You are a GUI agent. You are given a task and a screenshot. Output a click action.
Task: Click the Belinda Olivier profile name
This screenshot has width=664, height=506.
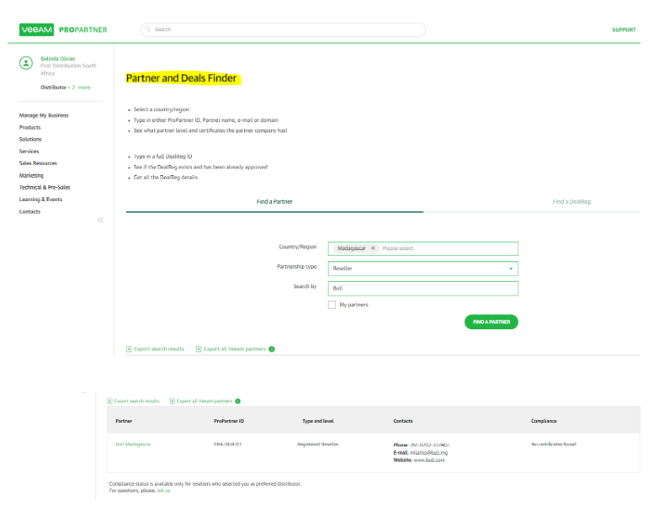point(58,59)
